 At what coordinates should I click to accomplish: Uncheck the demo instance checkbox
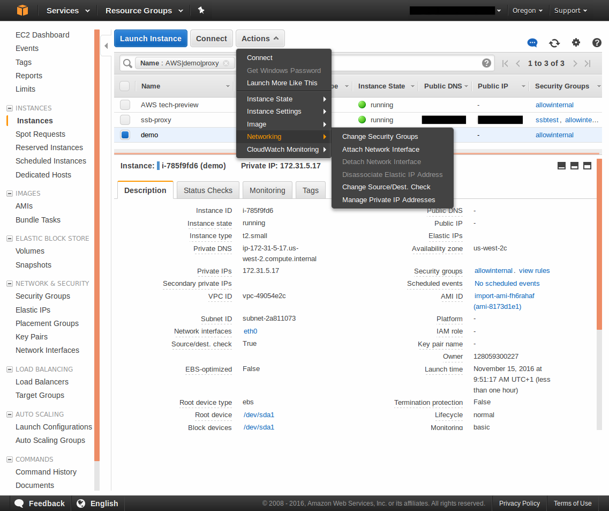point(125,135)
